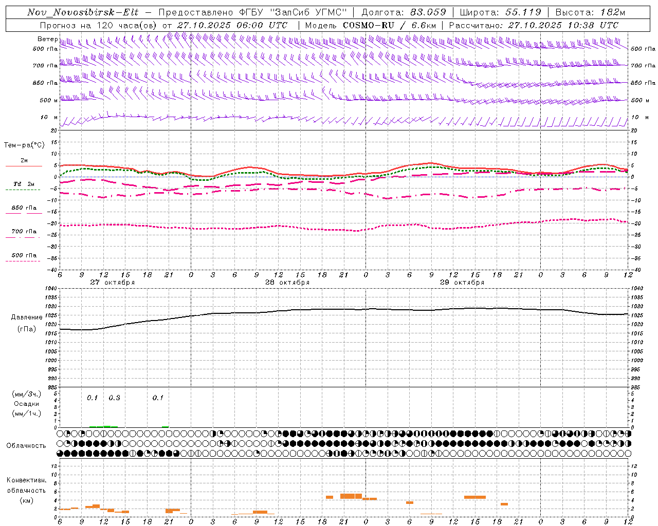Image resolution: width=658 pixels, height=526 pixels.
Task: Click the dotted pink 500 гПа legend line
Action: pyautogui.click(x=23, y=261)
